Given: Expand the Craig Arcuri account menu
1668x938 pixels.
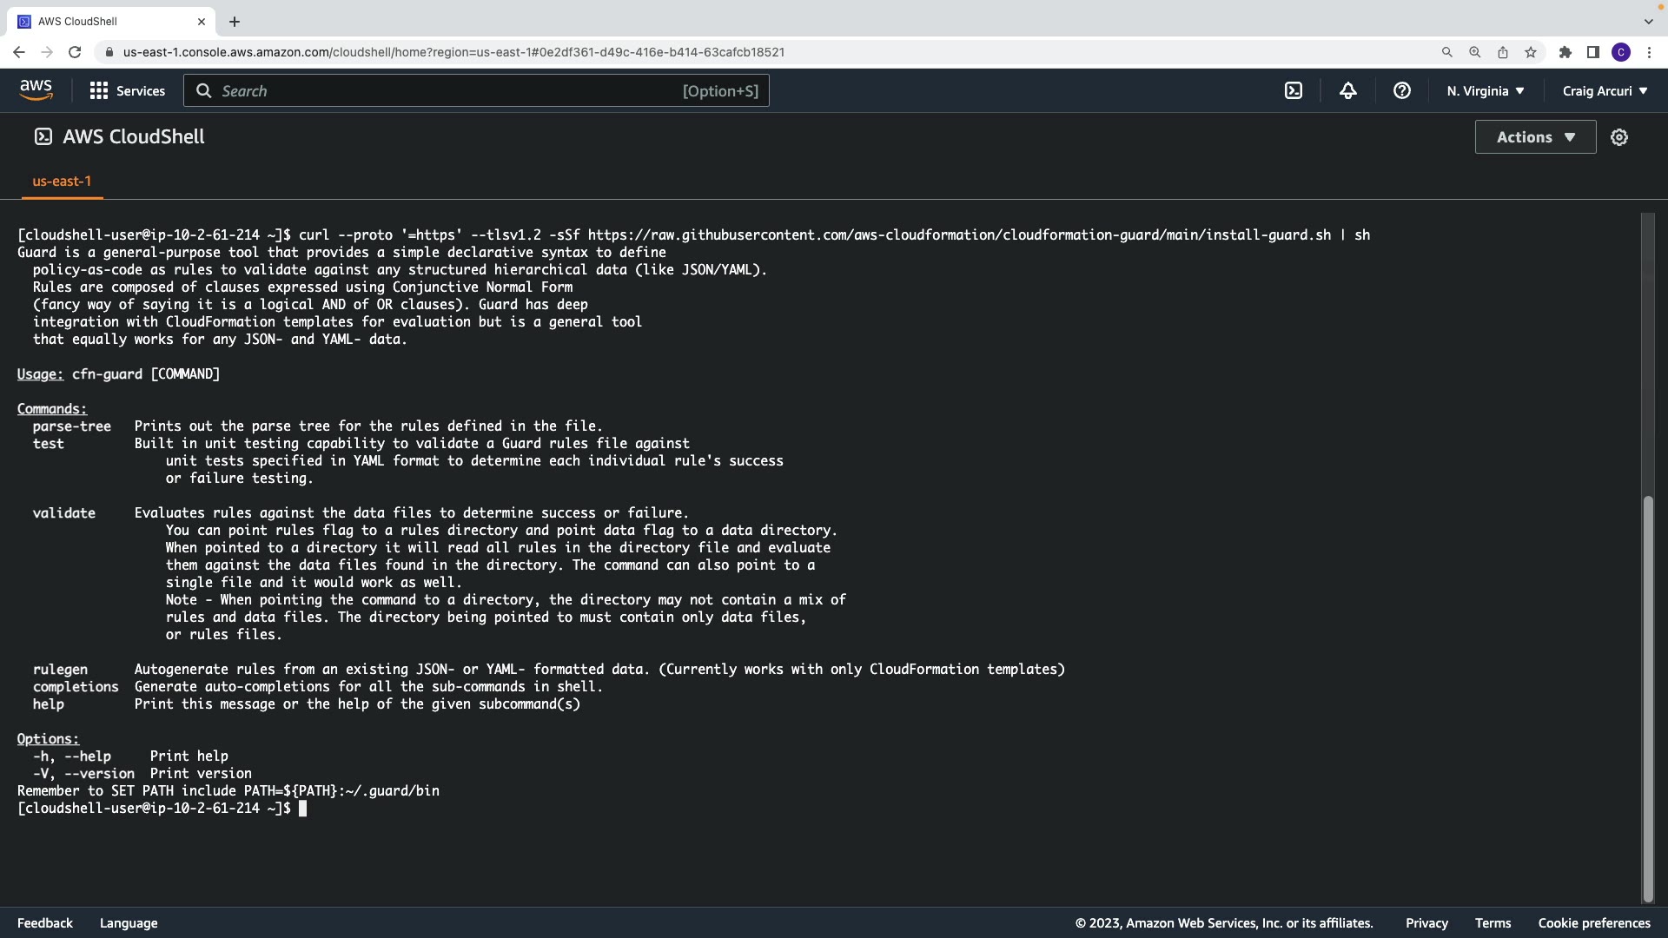Looking at the screenshot, I should tap(1605, 90).
